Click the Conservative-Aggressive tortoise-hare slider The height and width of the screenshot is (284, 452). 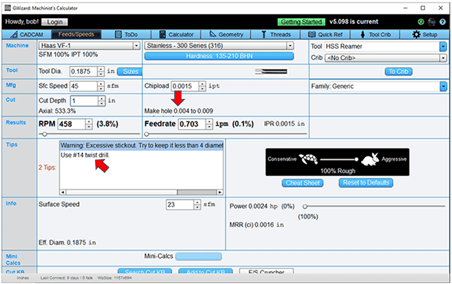coord(339,159)
